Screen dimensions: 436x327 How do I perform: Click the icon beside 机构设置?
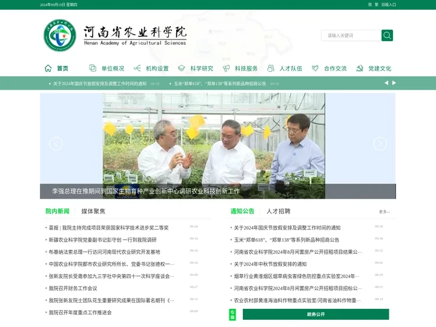pyautogui.click(x=137, y=68)
